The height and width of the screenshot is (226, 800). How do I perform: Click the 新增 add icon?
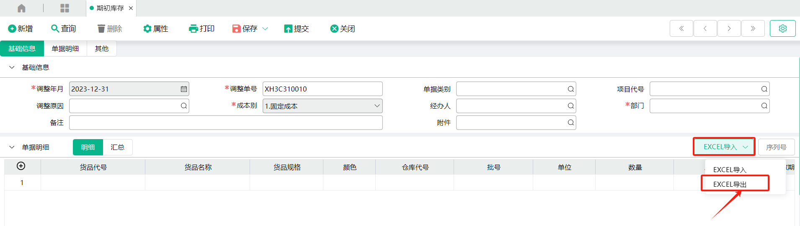click(x=12, y=29)
